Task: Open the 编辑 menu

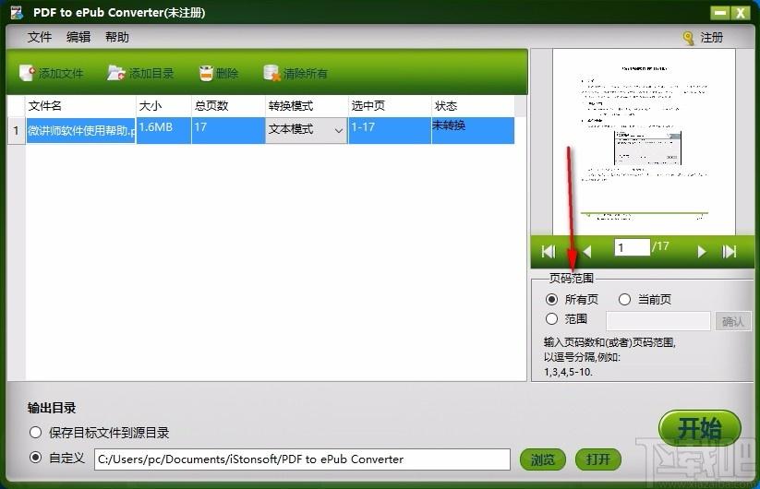Action: (x=78, y=37)
